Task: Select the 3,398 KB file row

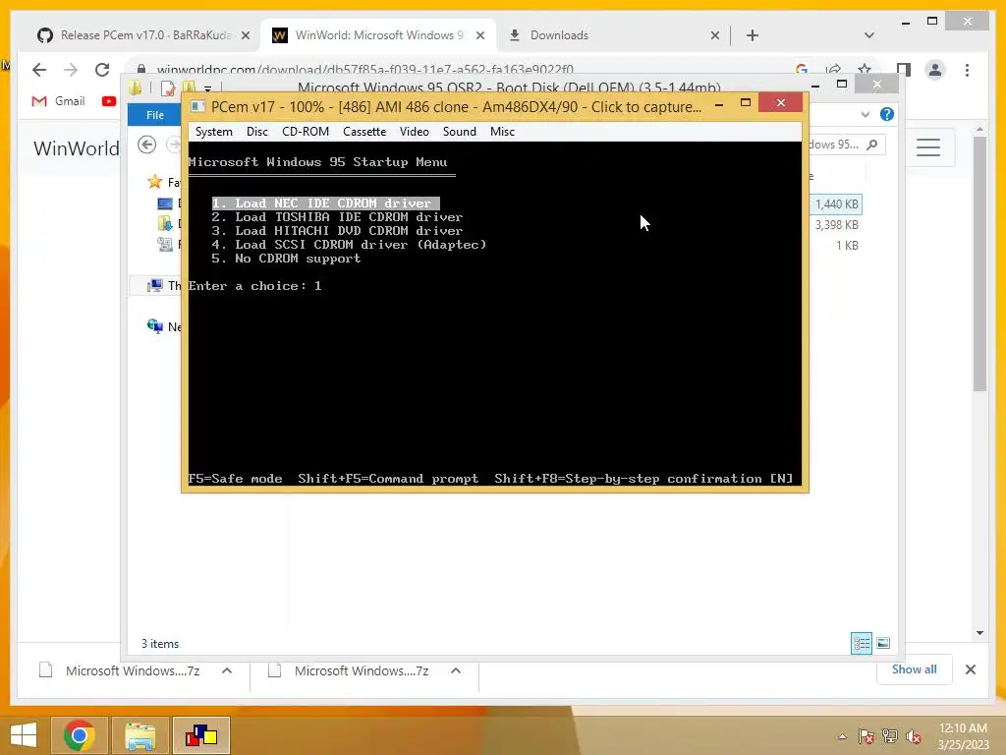Action: click(837, 225)
